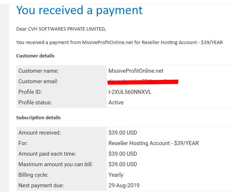Click the "Customer email:" label

click(38, 81)
